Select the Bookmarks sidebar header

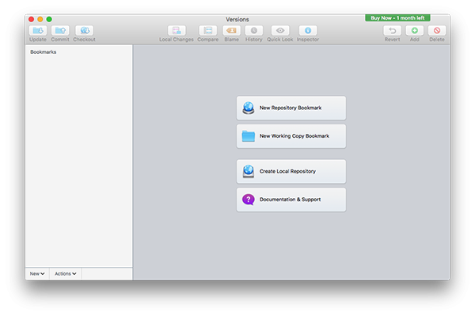click(44, 51)
